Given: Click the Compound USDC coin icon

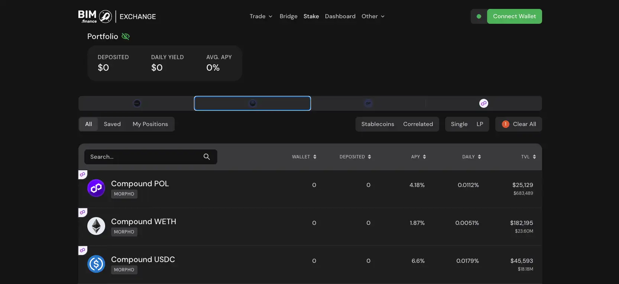Looking at the screenshot, I should point(96,264).
